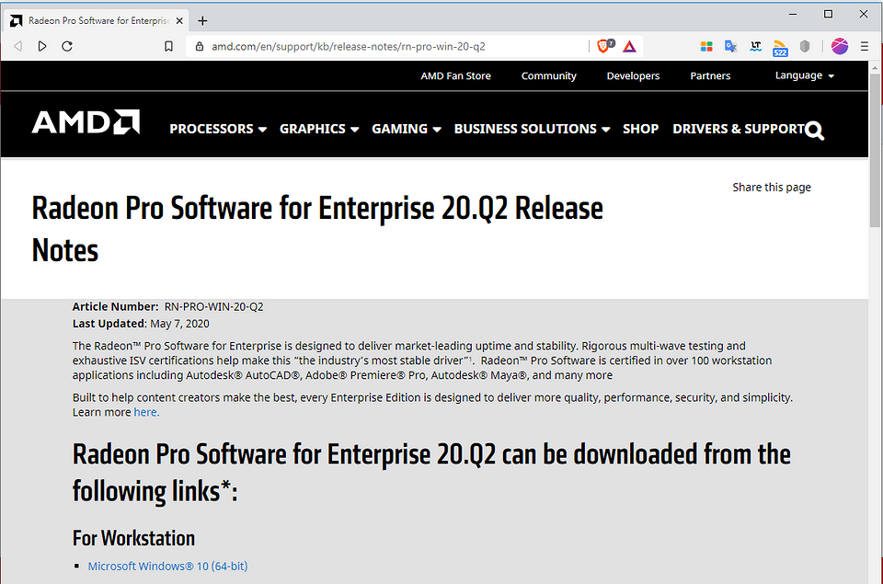This screenshot has height=584, width=883.
Task: Click the AMD site search magnifier icon
Action: pos(814,131)
